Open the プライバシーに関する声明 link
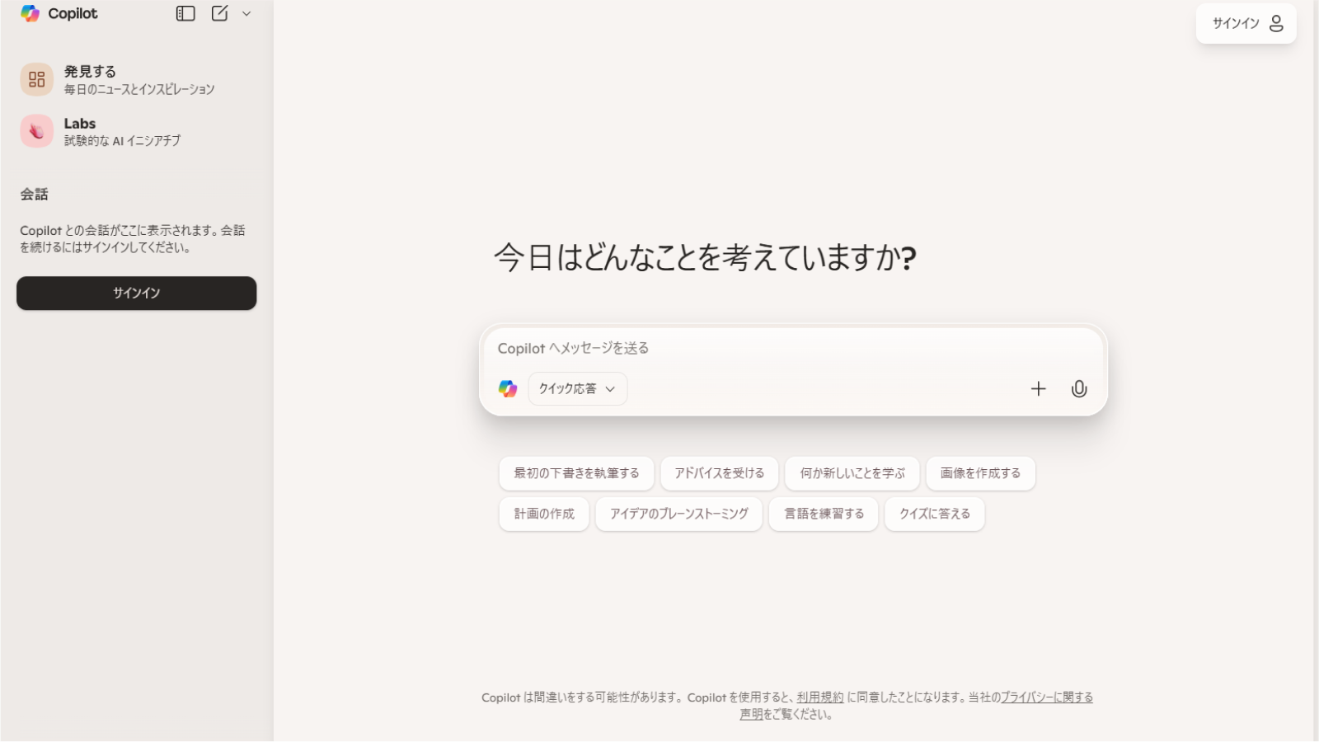This screenshot has height=742, width=1319. (1046, 697)
